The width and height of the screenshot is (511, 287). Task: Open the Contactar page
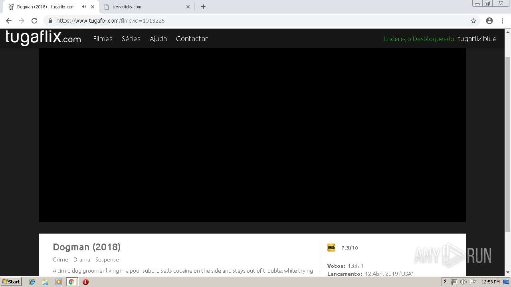tap(192, 39)
